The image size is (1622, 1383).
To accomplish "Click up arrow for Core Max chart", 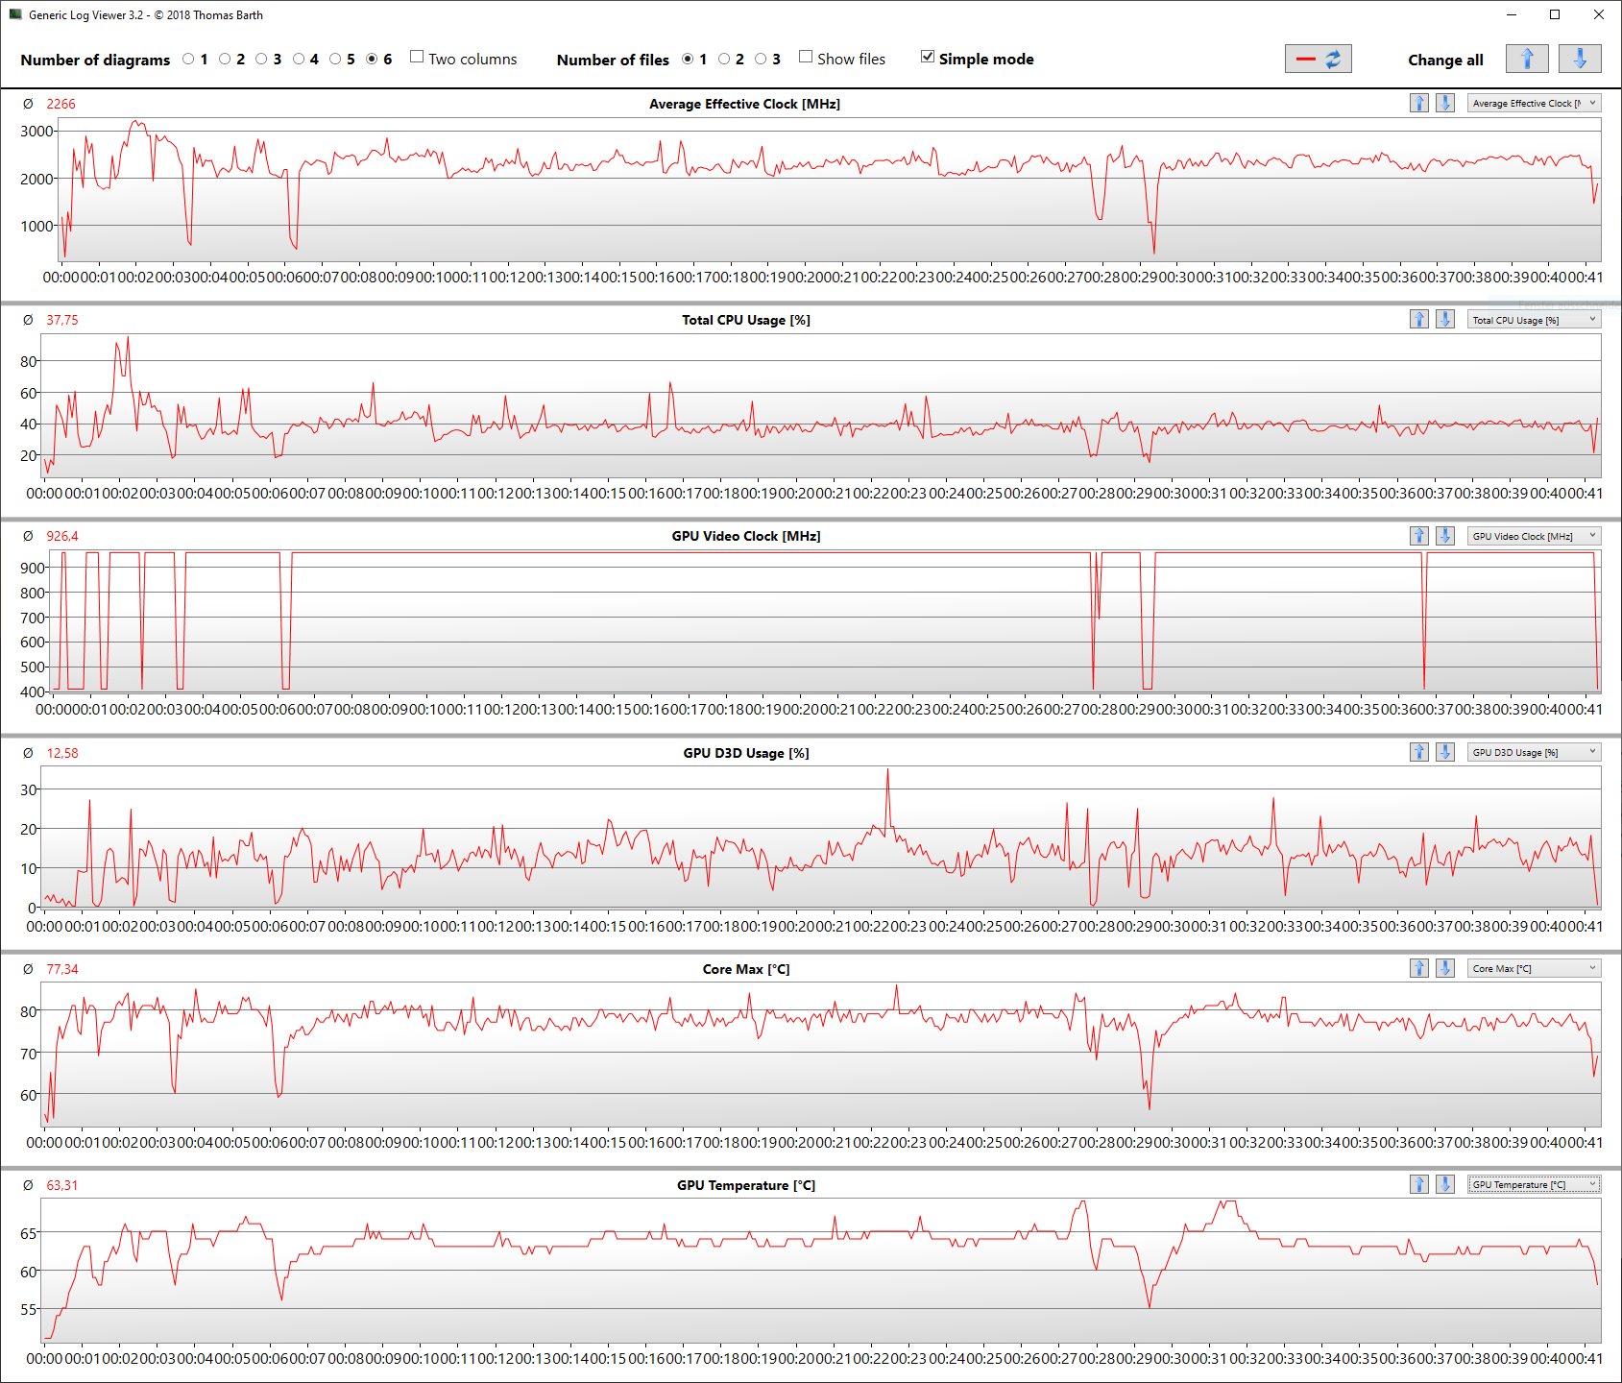I will (1418, 968).
